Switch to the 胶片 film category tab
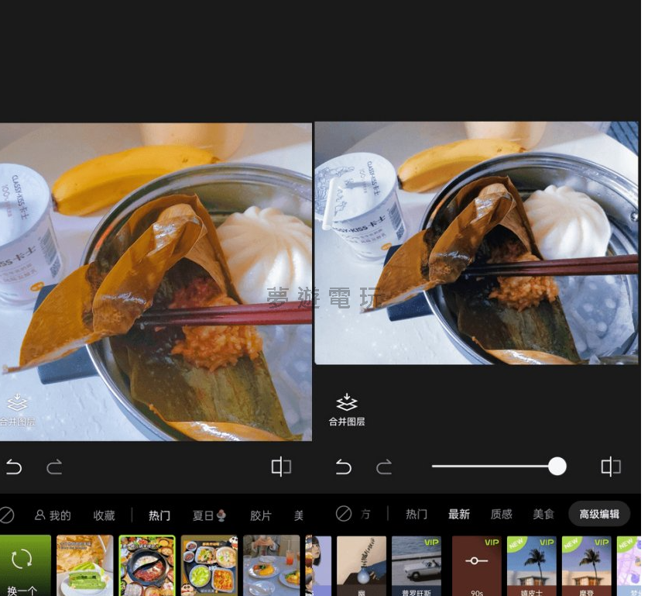 pos(261,515)
